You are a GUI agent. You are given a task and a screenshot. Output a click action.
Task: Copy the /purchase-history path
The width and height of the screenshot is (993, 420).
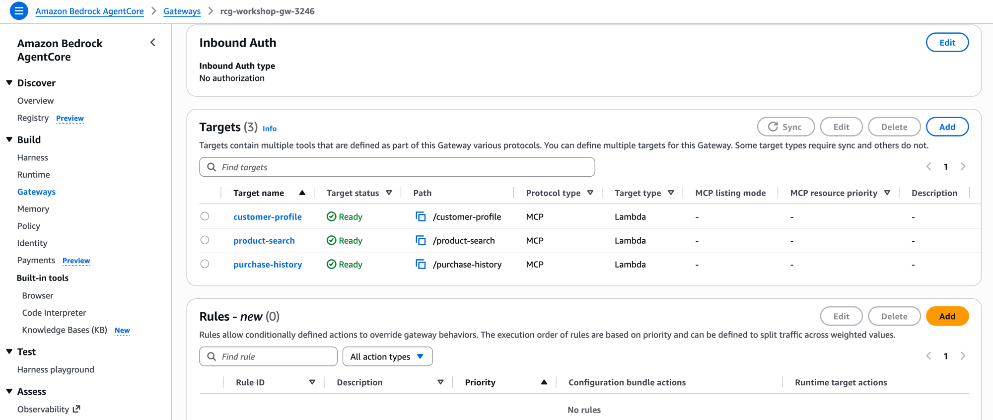click(x=421, y=264)
